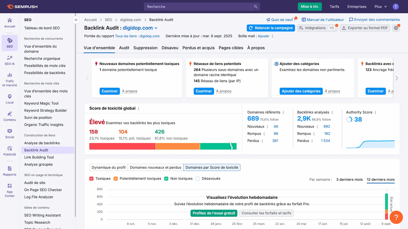The image size is (408, 229).
Task: Click info icon beside Domaines référents Perdus
Action: [262, 141]
